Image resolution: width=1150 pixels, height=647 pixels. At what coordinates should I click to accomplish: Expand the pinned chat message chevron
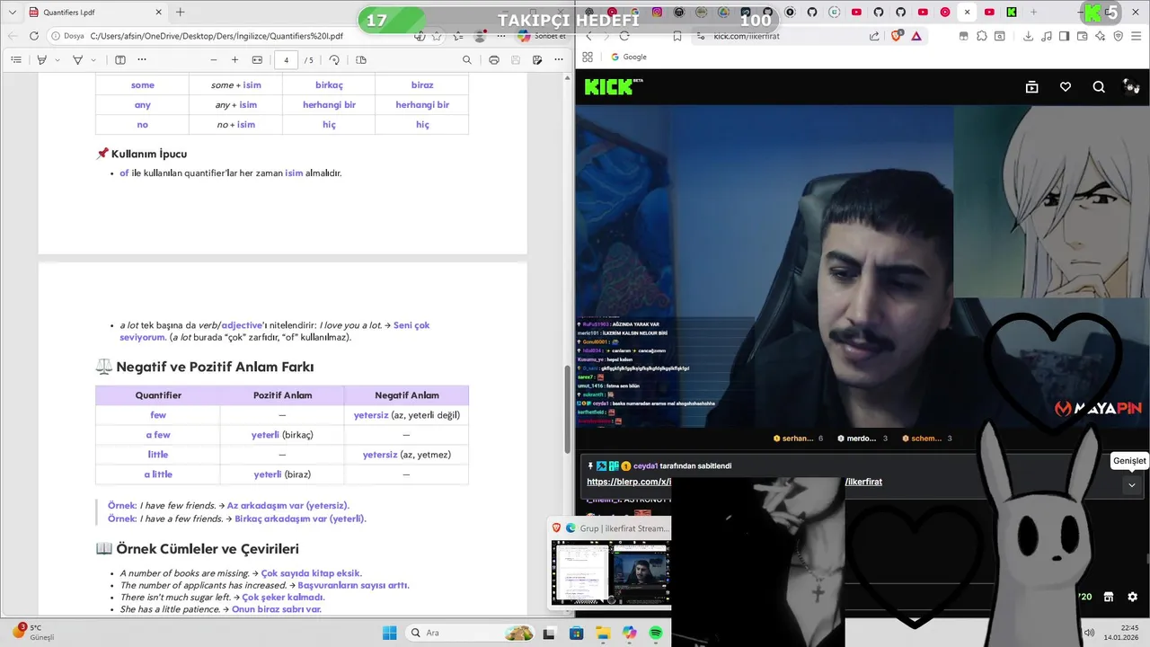click(x=1131, y=484)
